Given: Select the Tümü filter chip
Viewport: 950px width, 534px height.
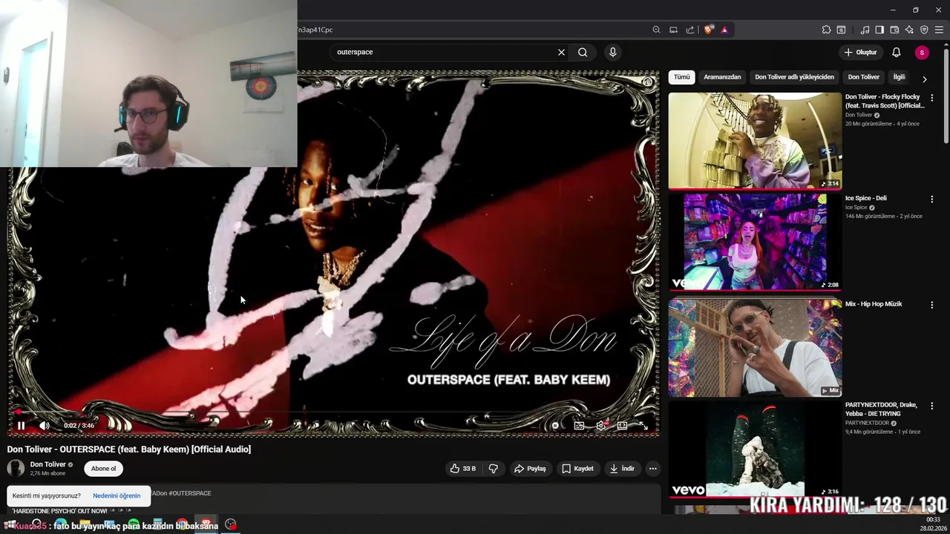Looking at the screenshot, I should pos(681,77).
